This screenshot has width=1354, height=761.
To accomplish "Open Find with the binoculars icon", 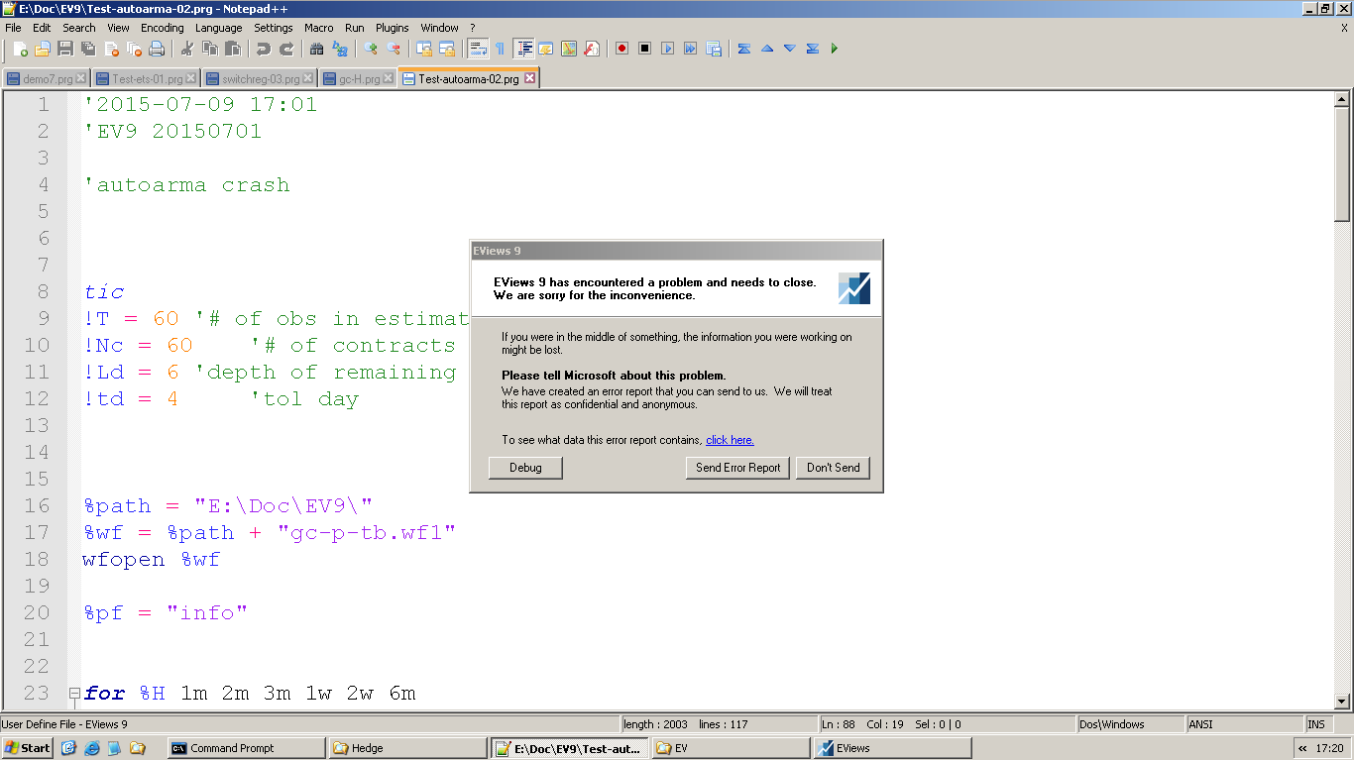I will point(317,49).
